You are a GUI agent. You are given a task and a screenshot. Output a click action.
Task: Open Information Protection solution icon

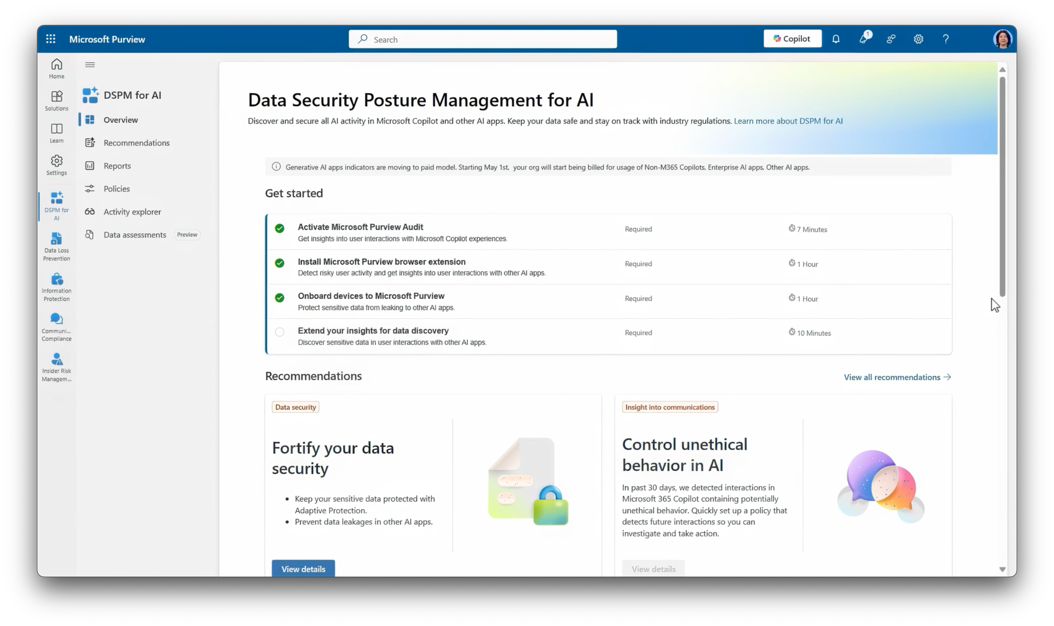click(57, 287)
